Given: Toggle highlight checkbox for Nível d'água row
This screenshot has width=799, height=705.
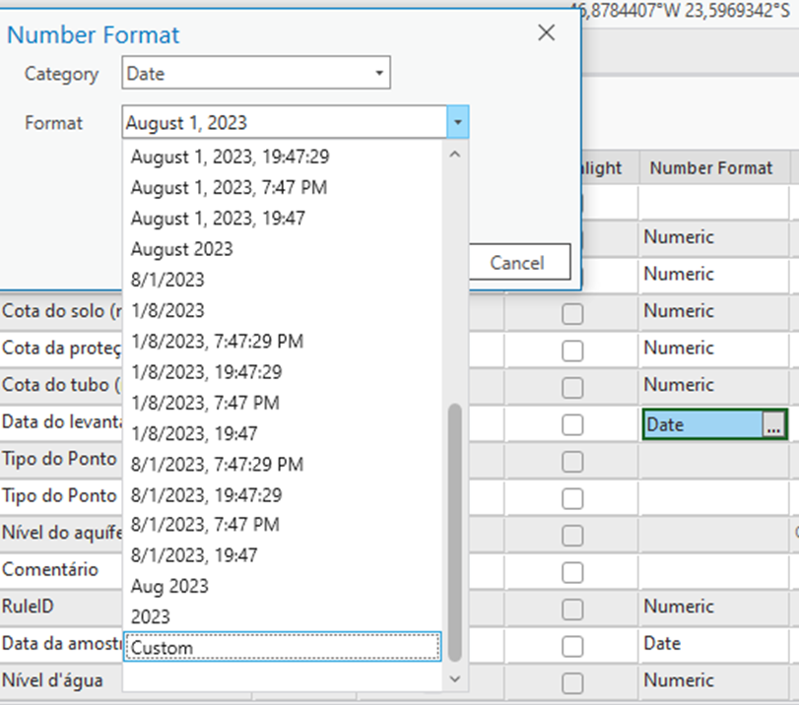Looking at the screenshot, I should (571, 682).
